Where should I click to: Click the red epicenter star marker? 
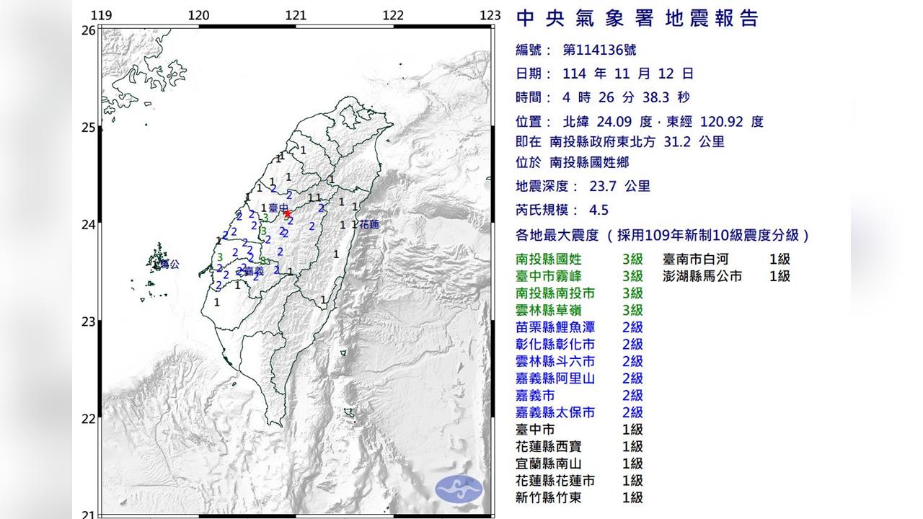pyautogui.click(x=288, y=213)
